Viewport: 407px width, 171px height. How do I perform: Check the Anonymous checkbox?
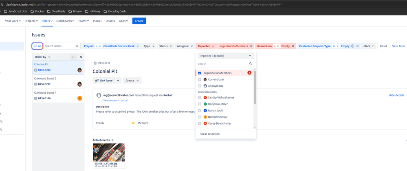point(200,86)
